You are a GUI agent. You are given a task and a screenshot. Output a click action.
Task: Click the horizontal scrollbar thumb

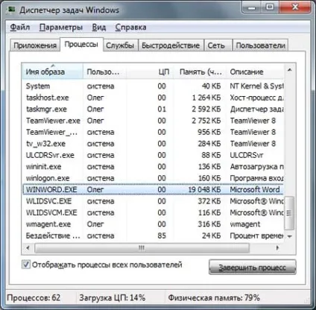(142, 247)
